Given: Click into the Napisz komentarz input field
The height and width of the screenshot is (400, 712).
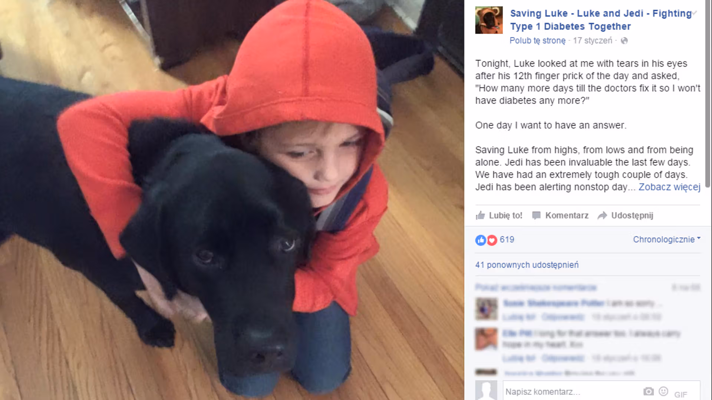Looking at the screenshot, I should [571, 391].
